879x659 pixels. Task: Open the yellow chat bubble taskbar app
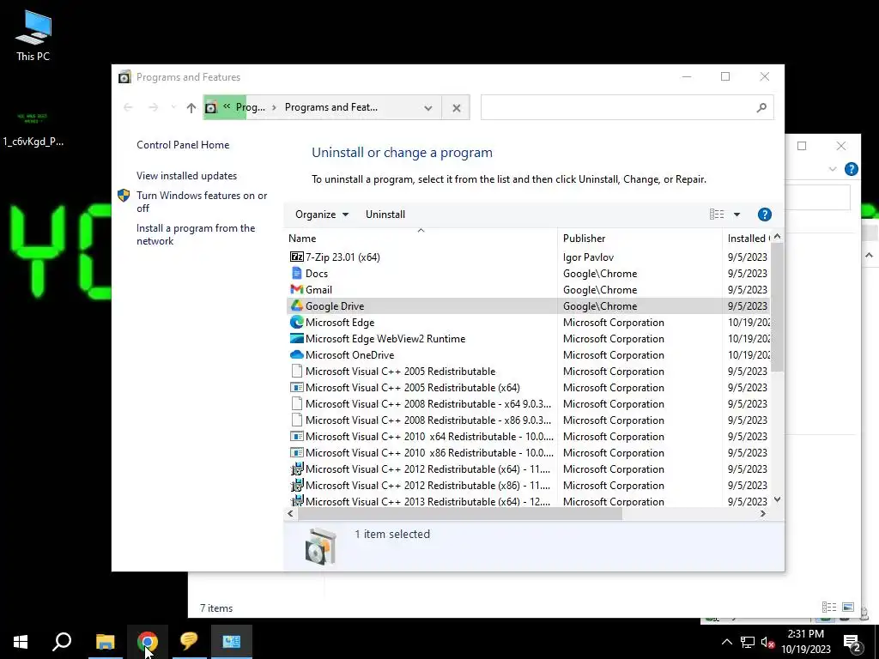(190, 641)
